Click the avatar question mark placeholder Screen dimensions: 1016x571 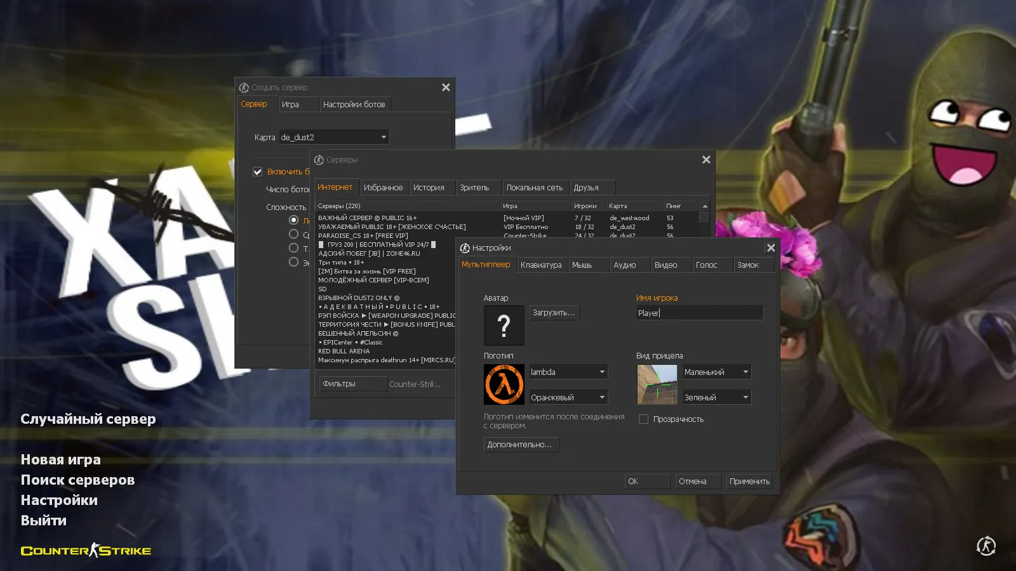coord(504,325)
